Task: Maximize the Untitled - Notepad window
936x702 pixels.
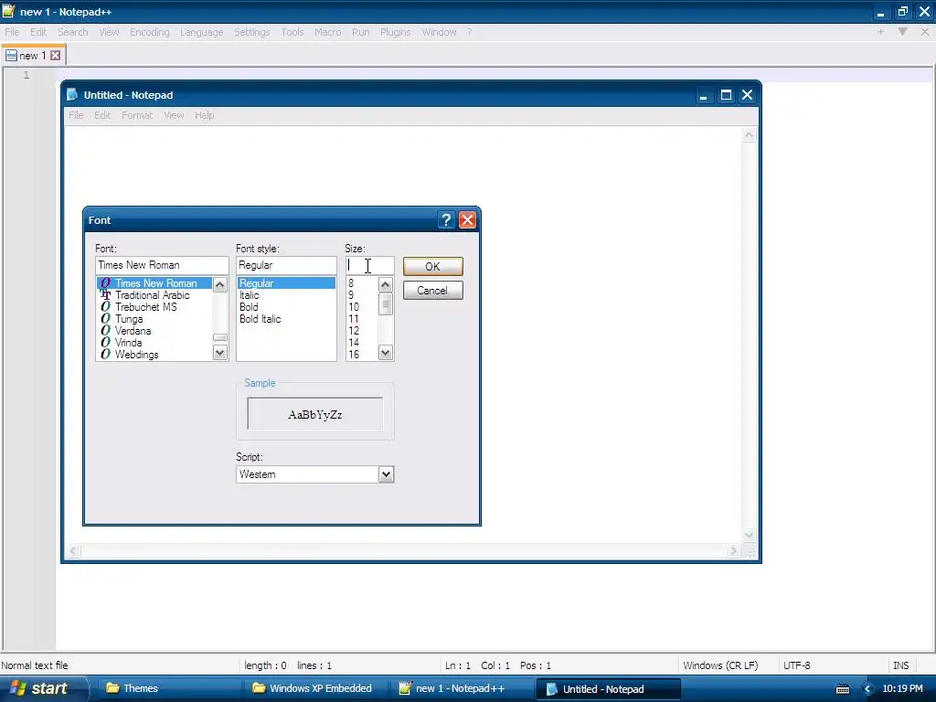Action: tap(726, 95)
